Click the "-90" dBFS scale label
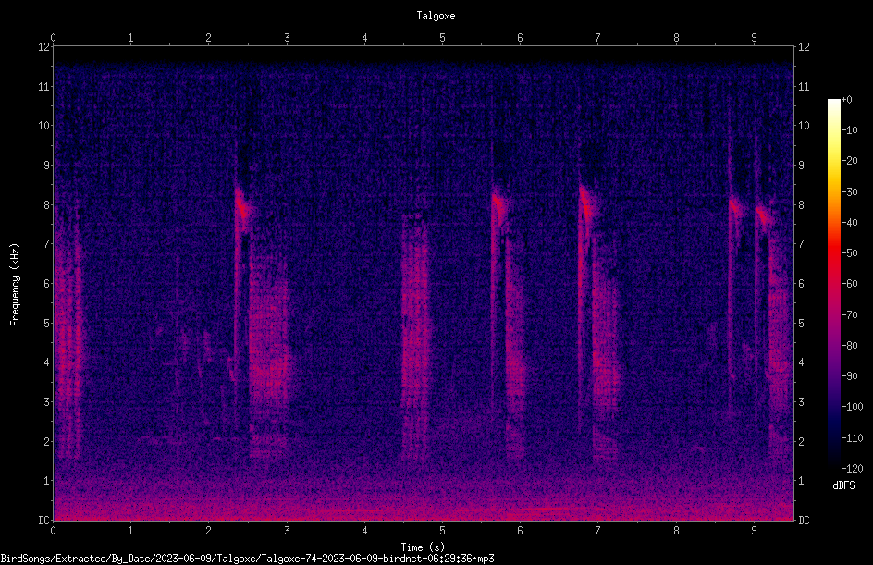 pyautogui.click(x=849, y=376)
